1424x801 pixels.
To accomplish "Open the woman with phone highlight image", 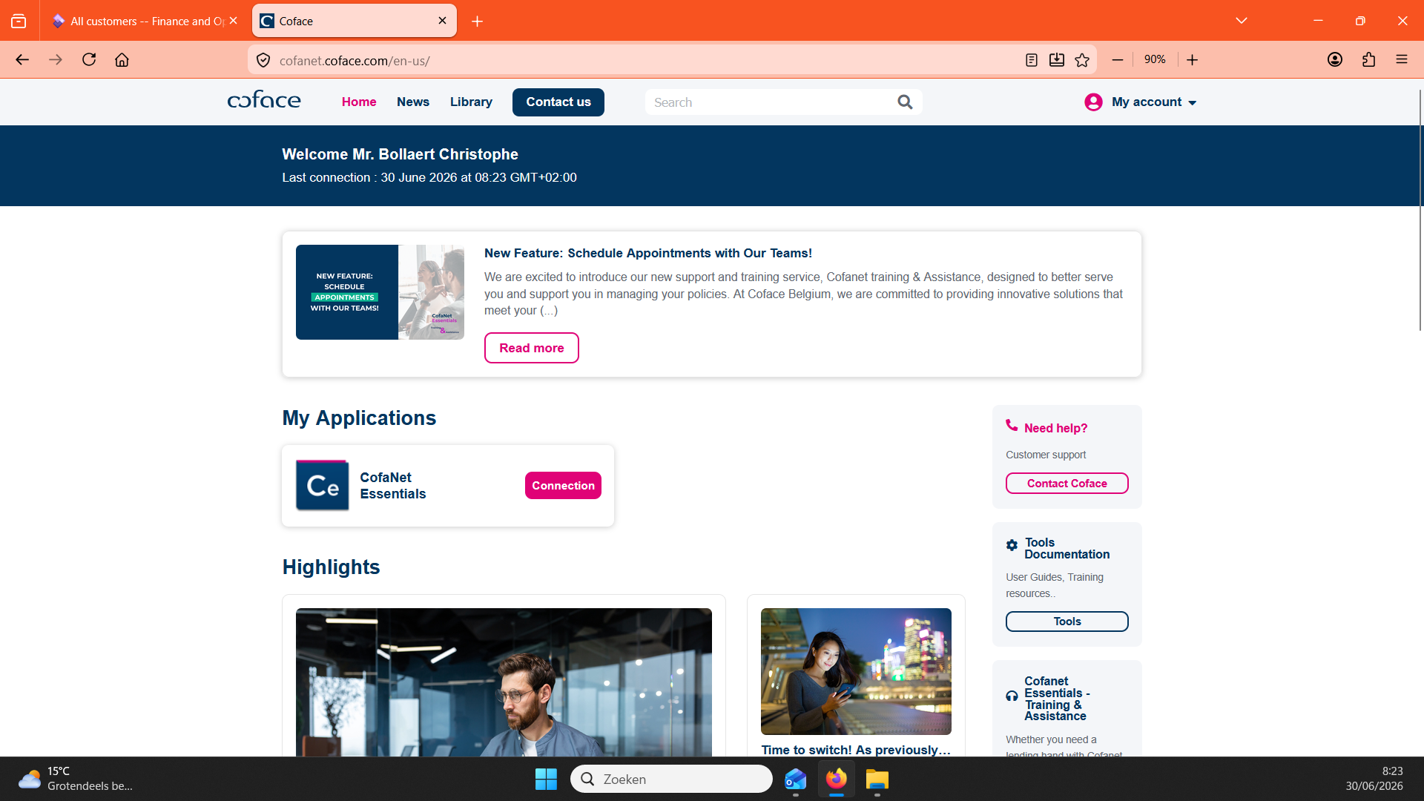I will 856,671.
